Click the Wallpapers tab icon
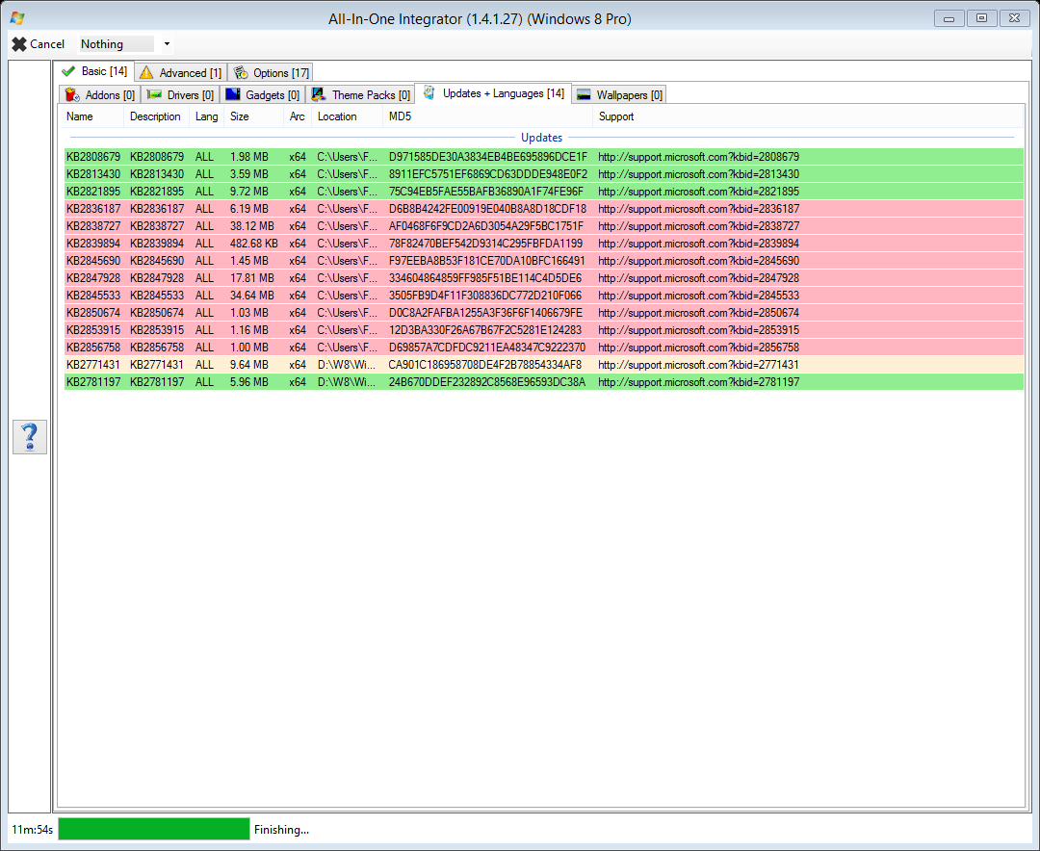This screenshot has height=851, width=1040. [584, 95]
